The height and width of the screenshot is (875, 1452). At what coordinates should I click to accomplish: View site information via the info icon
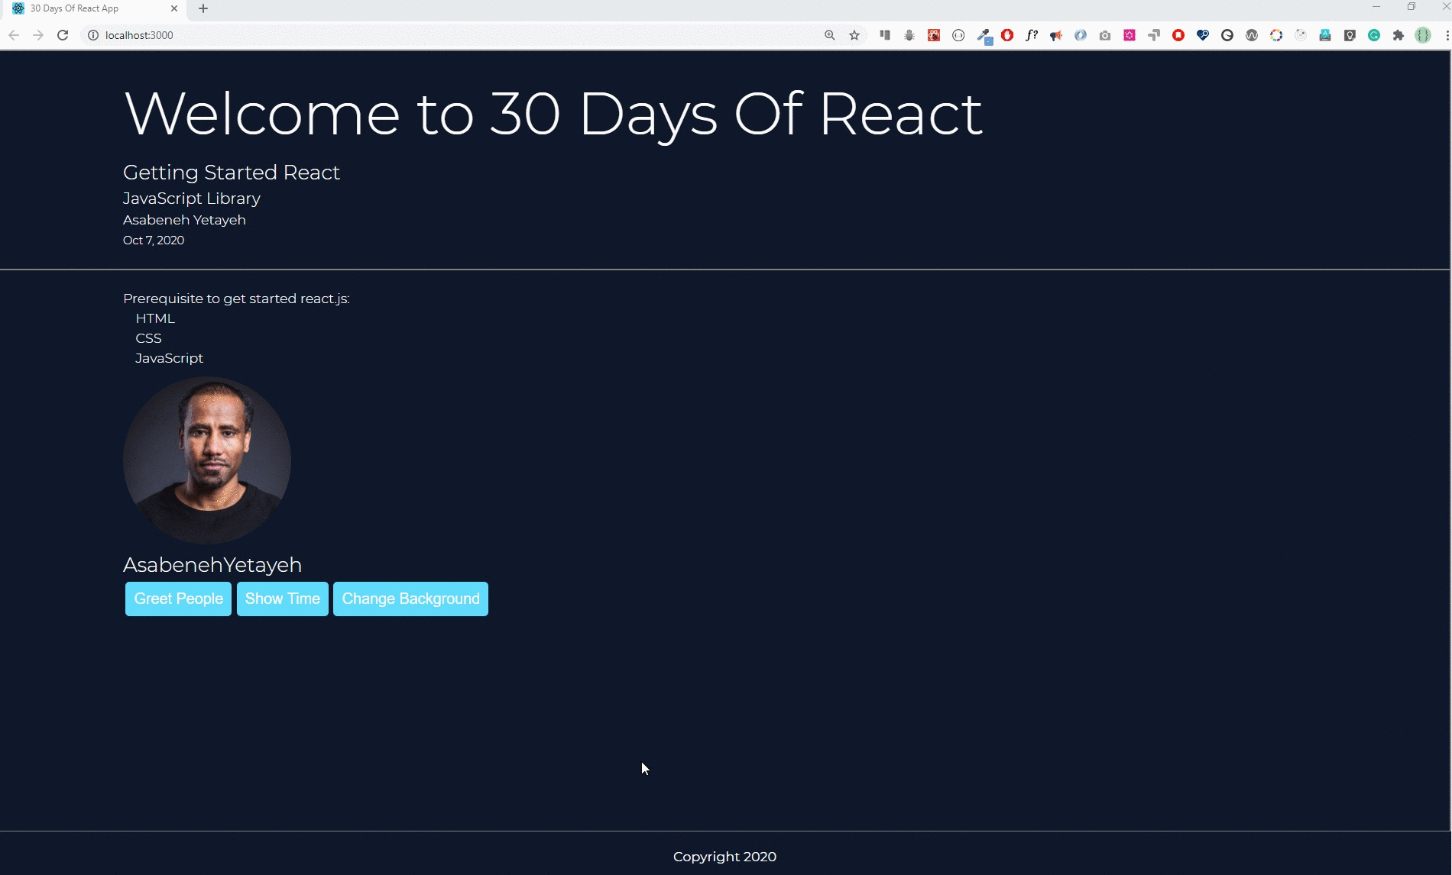tap(93, 35)
